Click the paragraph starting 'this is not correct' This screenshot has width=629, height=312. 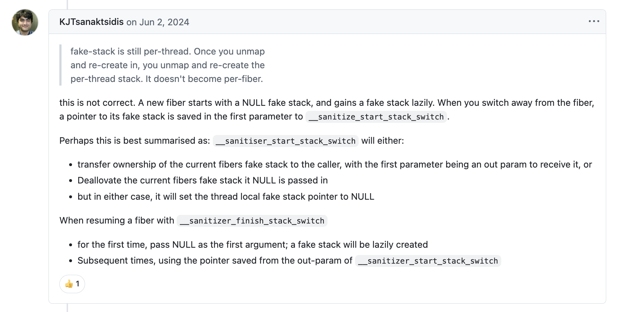(327, 109)
